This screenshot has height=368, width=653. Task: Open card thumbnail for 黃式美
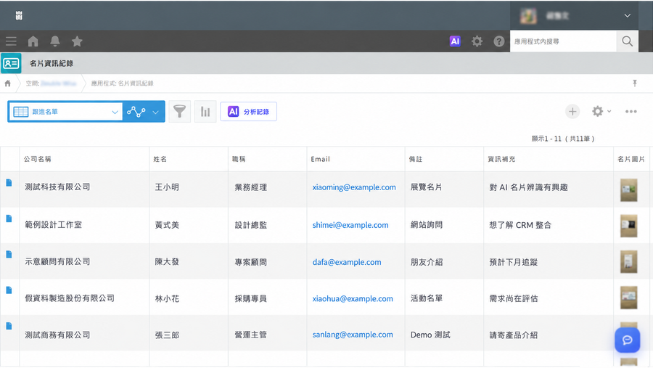click(x=628, y=226)
